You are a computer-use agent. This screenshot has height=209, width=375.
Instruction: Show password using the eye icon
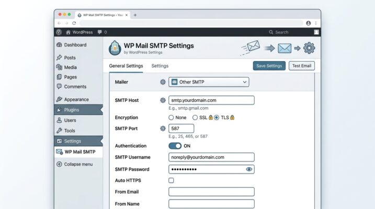[x=249, y=169]
